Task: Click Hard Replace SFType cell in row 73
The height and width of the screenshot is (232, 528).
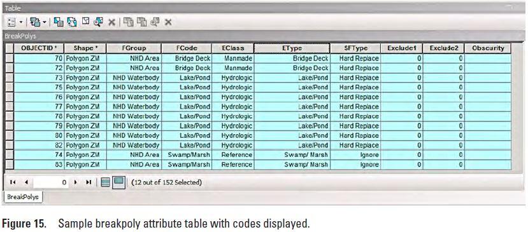Action: pos(355,78)
